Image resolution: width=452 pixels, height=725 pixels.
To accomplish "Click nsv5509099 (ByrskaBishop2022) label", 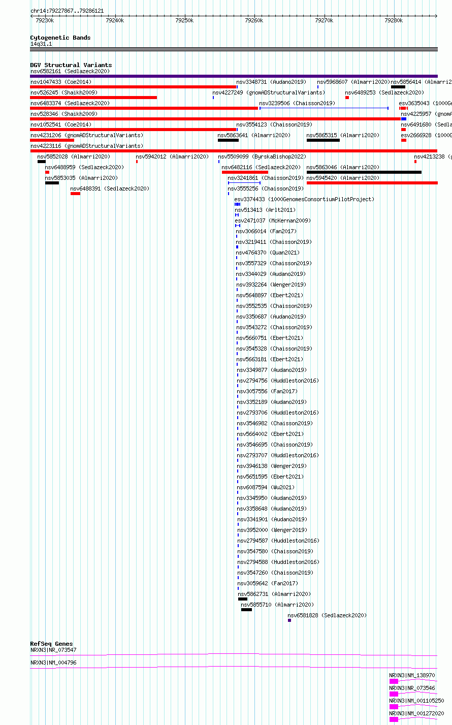I will pyautogui.click(x=262, y=157).
